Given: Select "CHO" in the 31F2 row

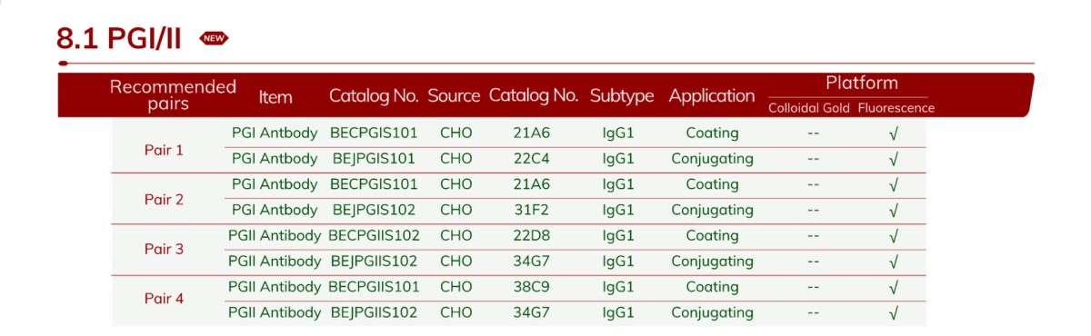Looking at the screenshot, I should coord(455,210).
